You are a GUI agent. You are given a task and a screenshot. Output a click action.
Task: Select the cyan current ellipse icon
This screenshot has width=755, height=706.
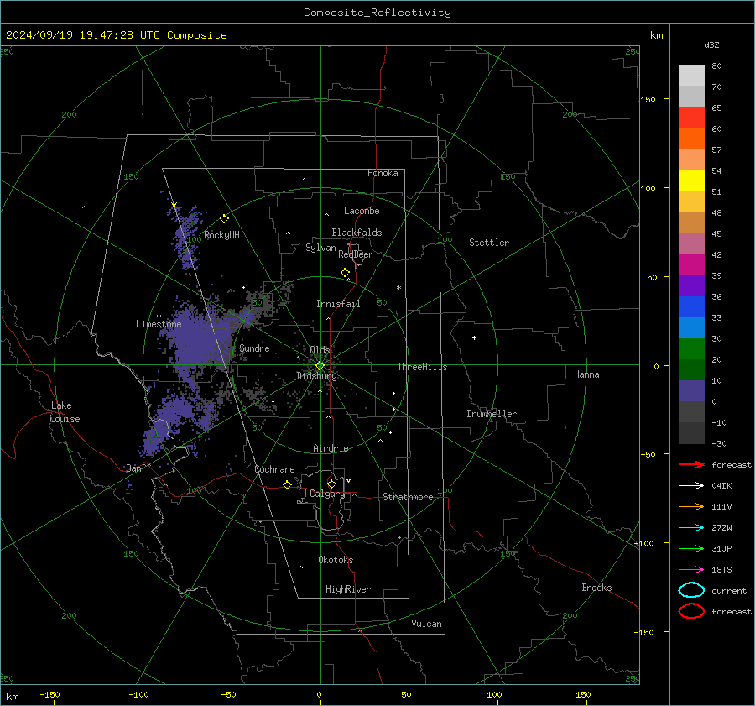pos(691,590)
